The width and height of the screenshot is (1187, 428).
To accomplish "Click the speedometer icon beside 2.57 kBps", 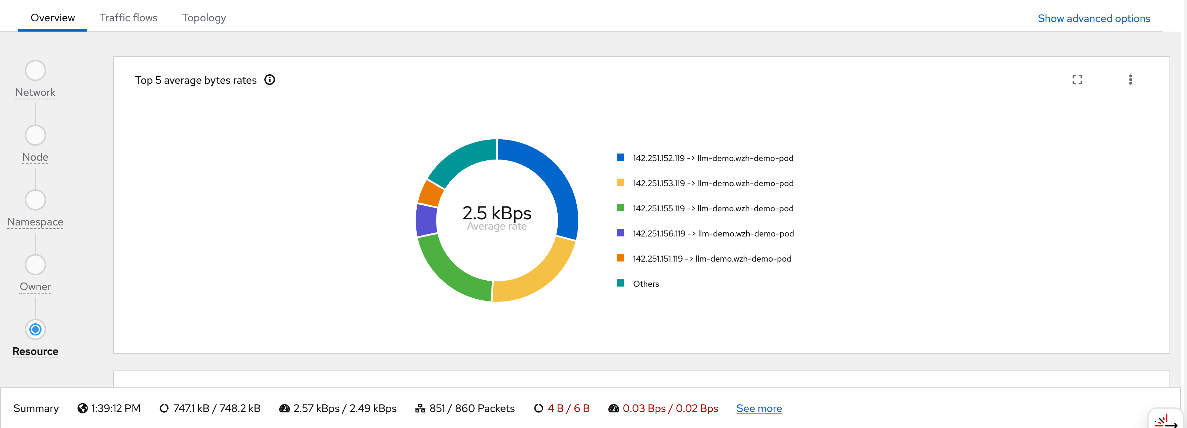I will pos(284,408).
